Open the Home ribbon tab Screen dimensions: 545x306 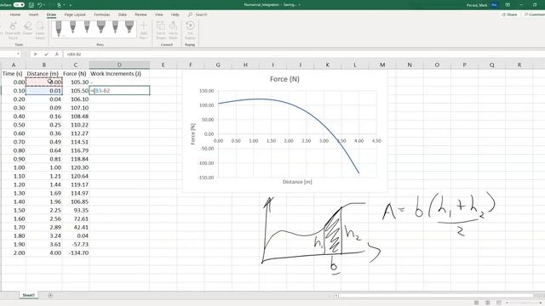tap(15, 14)
